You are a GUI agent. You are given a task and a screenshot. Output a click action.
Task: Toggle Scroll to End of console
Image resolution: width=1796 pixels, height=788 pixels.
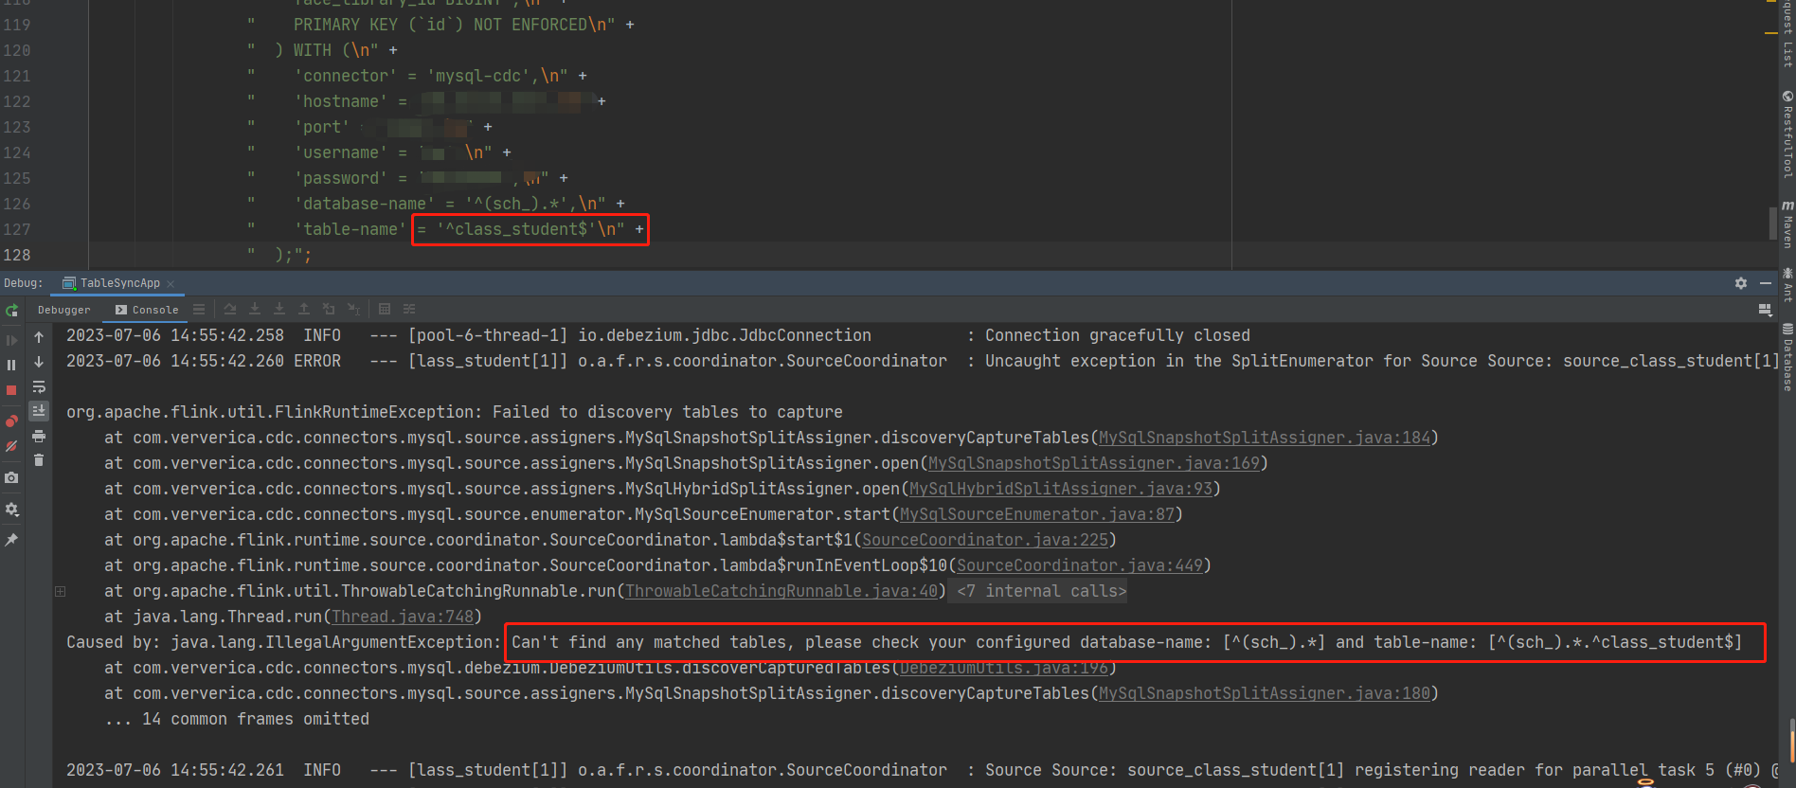[39, 411]
